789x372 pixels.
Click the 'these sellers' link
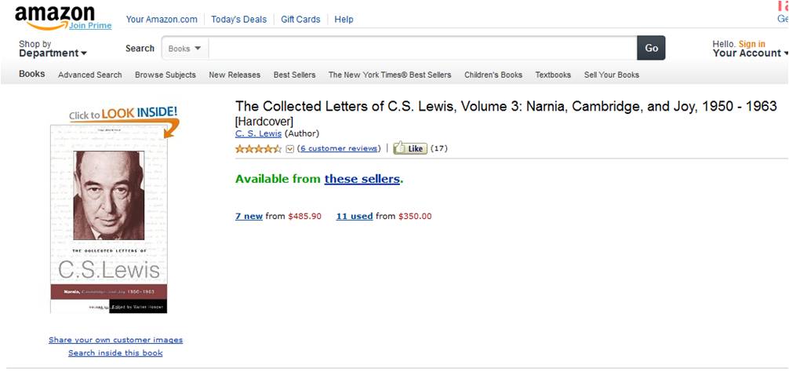tap(362, 179)
